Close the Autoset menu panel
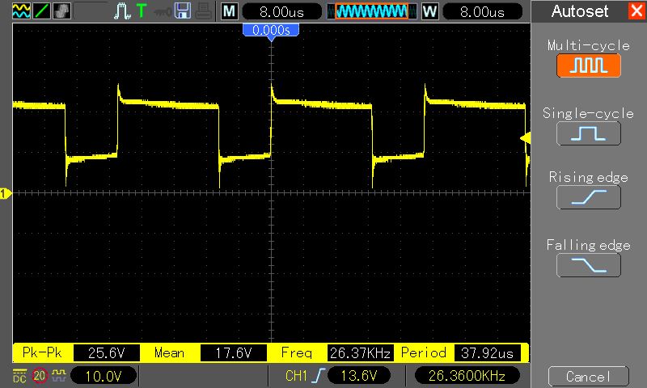The width and height of the screenshot is (647, 388). click(636, 11)
